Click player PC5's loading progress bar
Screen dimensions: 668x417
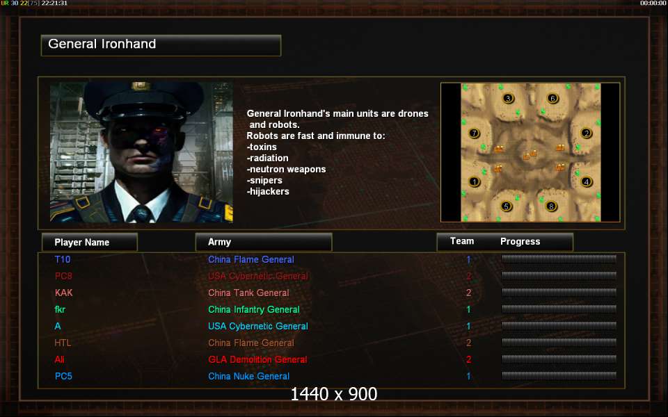pyautogui.click(x=559, y=376)
